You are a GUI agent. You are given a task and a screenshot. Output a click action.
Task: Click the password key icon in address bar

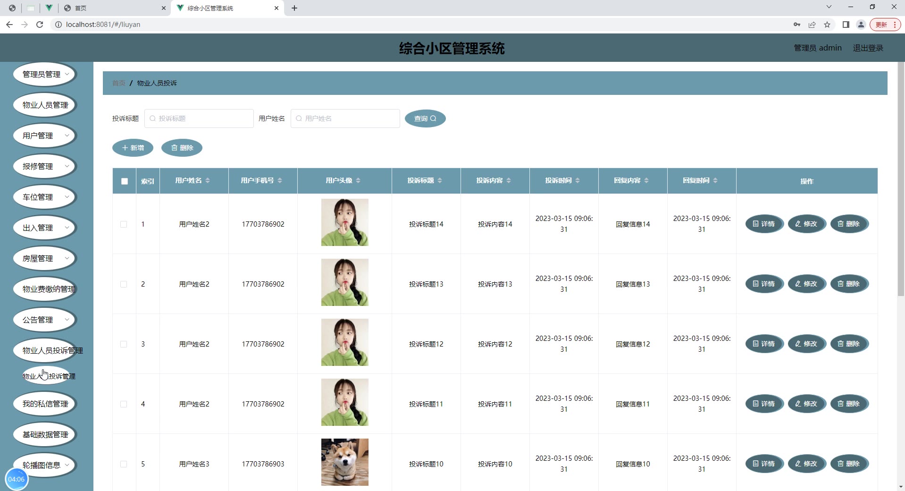coord(796,25)
